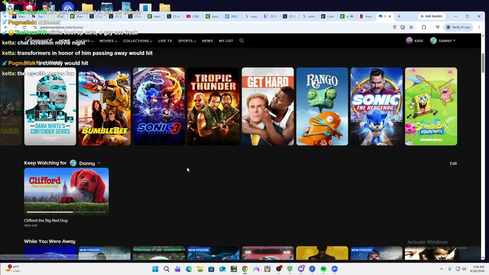The width and height of the screenshot is (489, 275).
Task: Open the SpongeBob SquarePants poster
Action: point(431,107)
